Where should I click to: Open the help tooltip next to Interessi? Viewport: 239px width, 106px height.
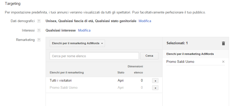[x=39, y=31]
